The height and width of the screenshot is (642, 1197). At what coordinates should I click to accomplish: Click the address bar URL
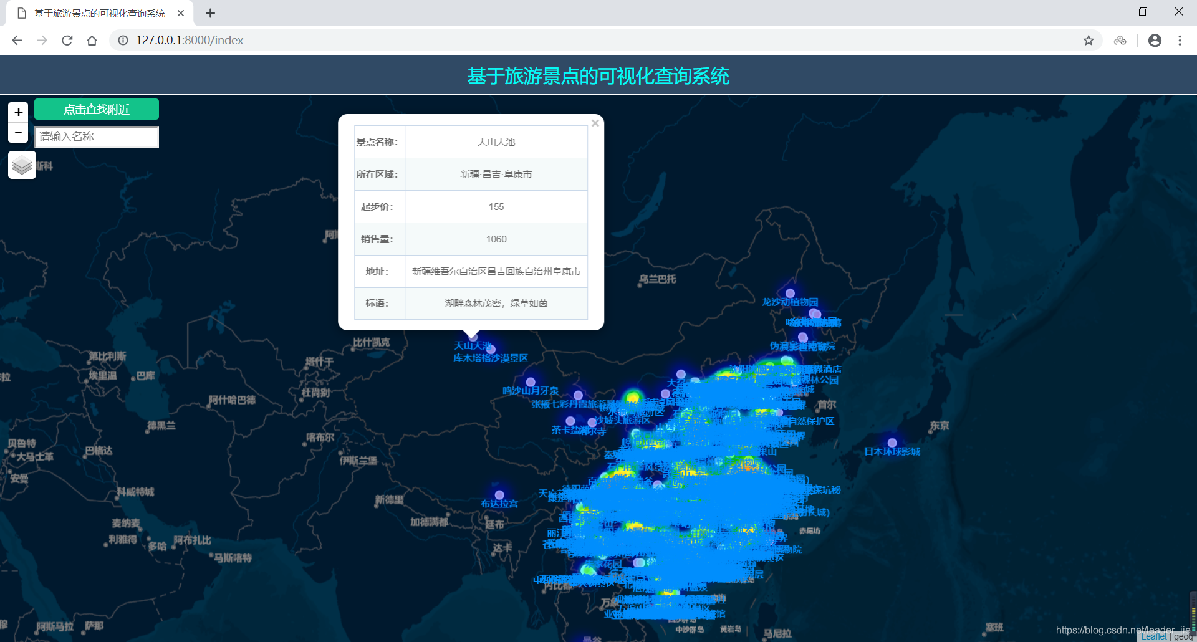pos(190,41)
